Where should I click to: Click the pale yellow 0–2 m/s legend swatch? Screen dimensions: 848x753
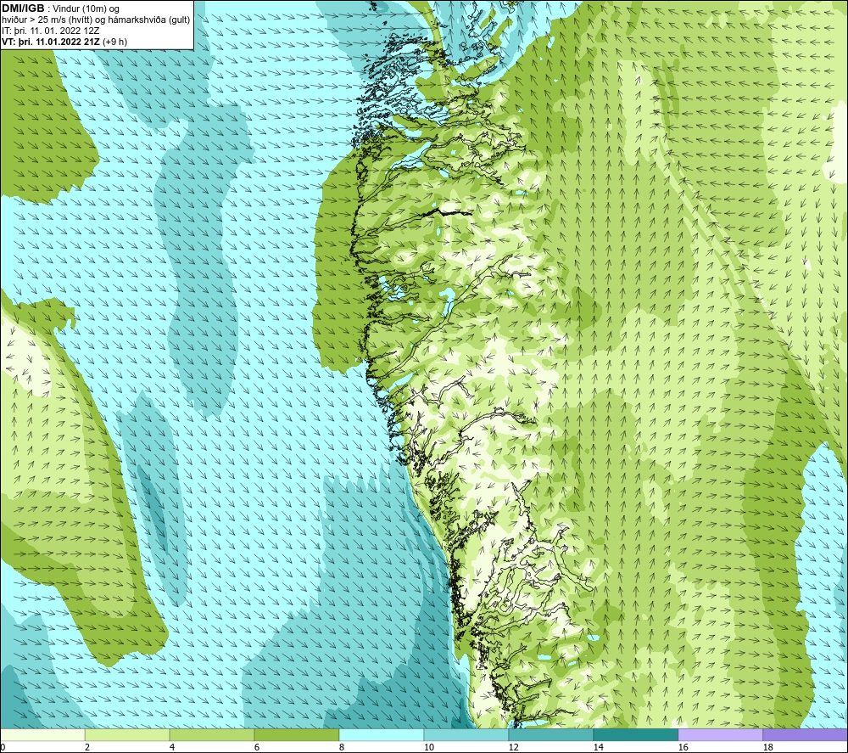[42, 734]
